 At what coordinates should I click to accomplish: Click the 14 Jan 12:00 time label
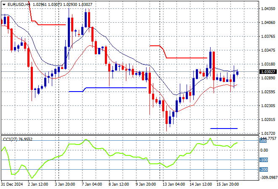tap(200, 184)
